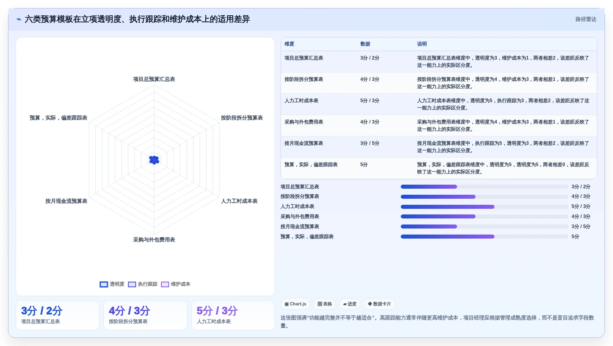Viewport: 613px width, 346px height.
Task: Click table data cell 3分 / 2分
Action: click(370, 58)
